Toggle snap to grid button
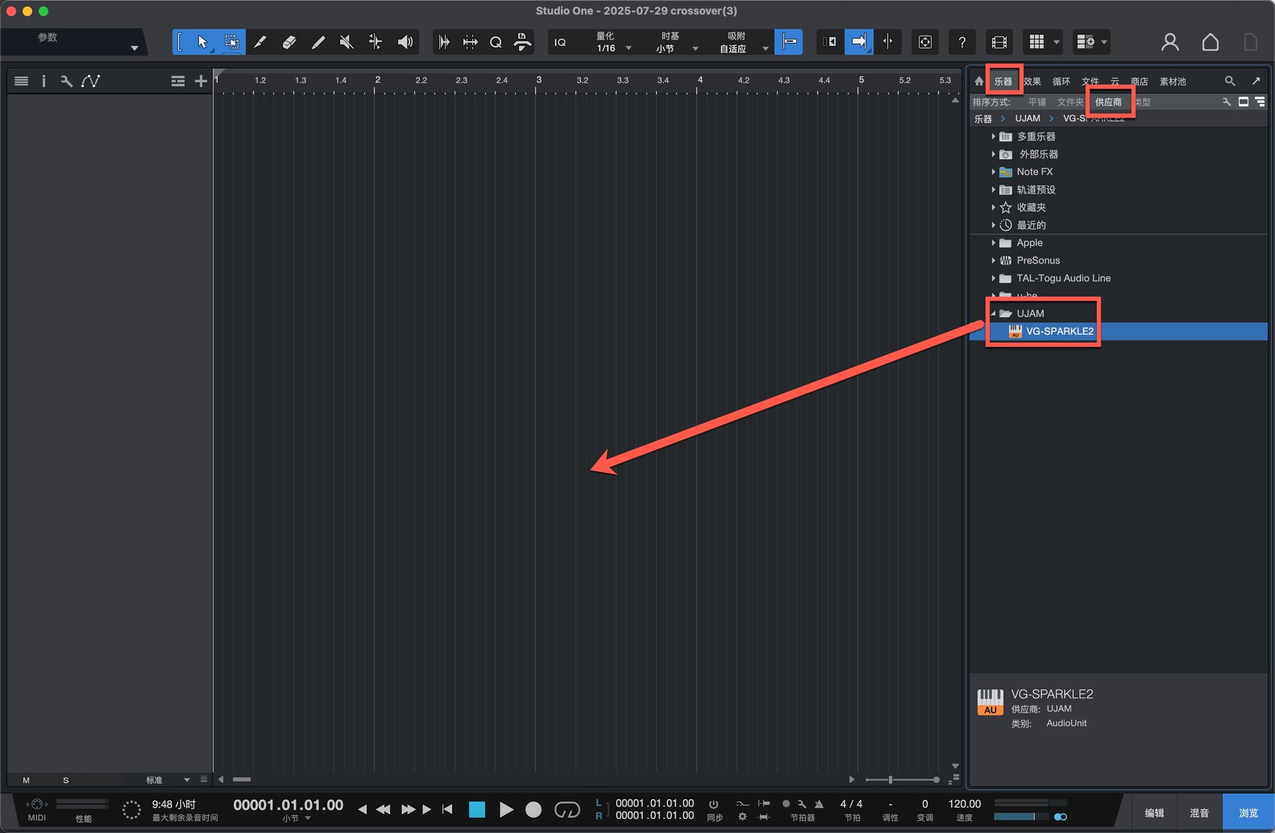Image resolution: width=1275 pixels, height=833 pixels. (x=789, y=43)
